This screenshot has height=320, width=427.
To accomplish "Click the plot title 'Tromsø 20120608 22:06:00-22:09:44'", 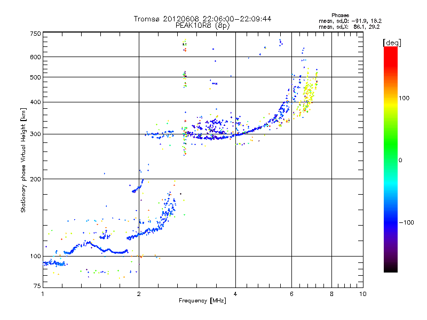I will click(x=202, y=19).
